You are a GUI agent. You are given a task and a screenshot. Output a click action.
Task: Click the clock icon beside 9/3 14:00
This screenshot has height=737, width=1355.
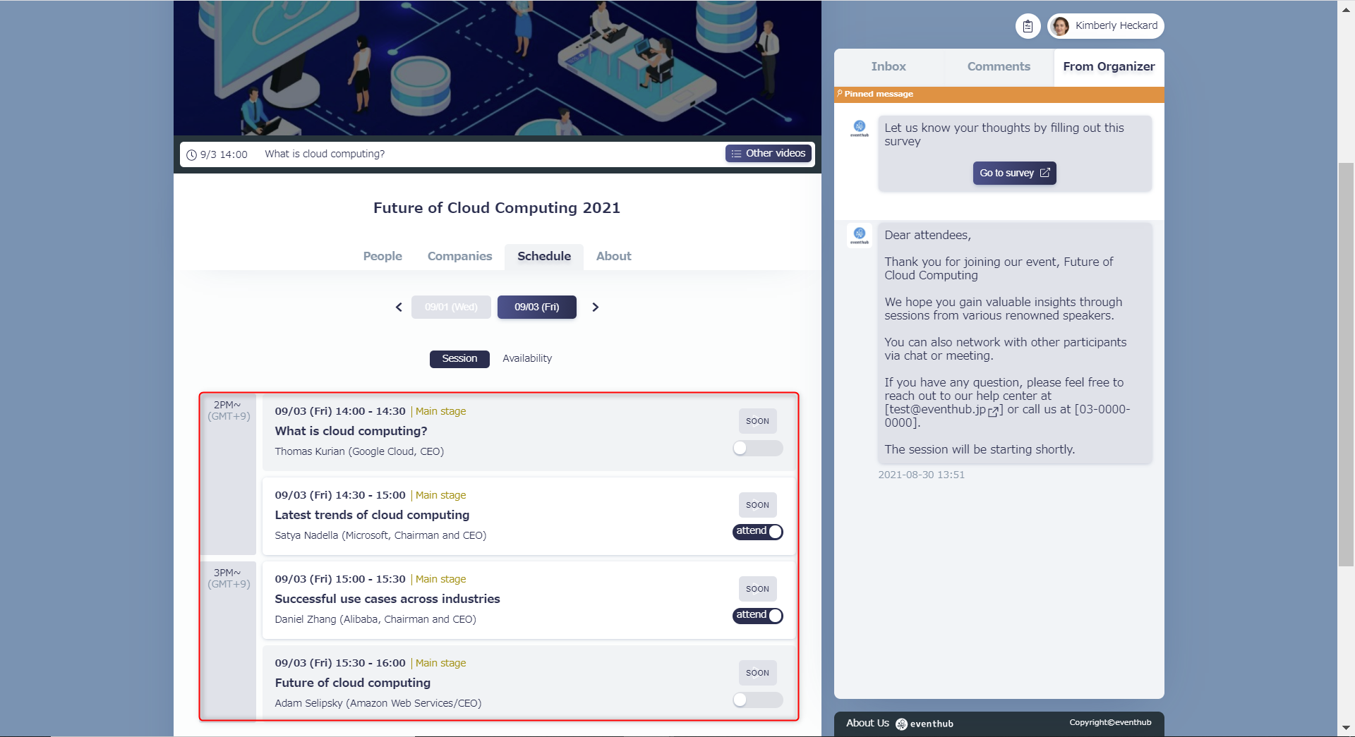click(191, 154)
